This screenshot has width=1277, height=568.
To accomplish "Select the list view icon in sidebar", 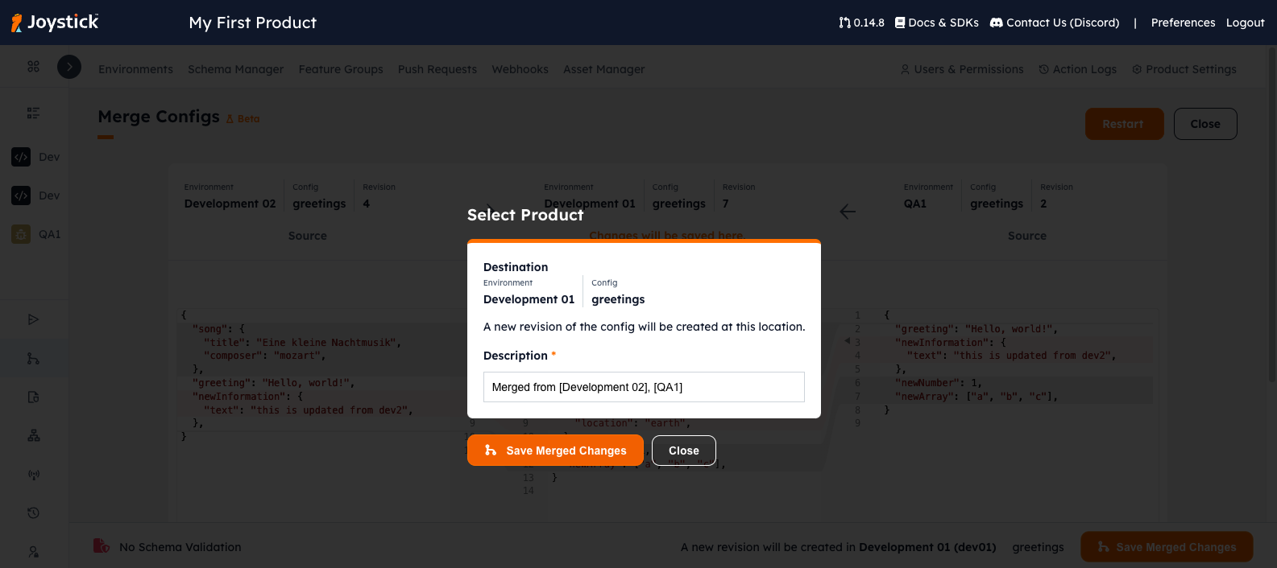I will 33,113.
